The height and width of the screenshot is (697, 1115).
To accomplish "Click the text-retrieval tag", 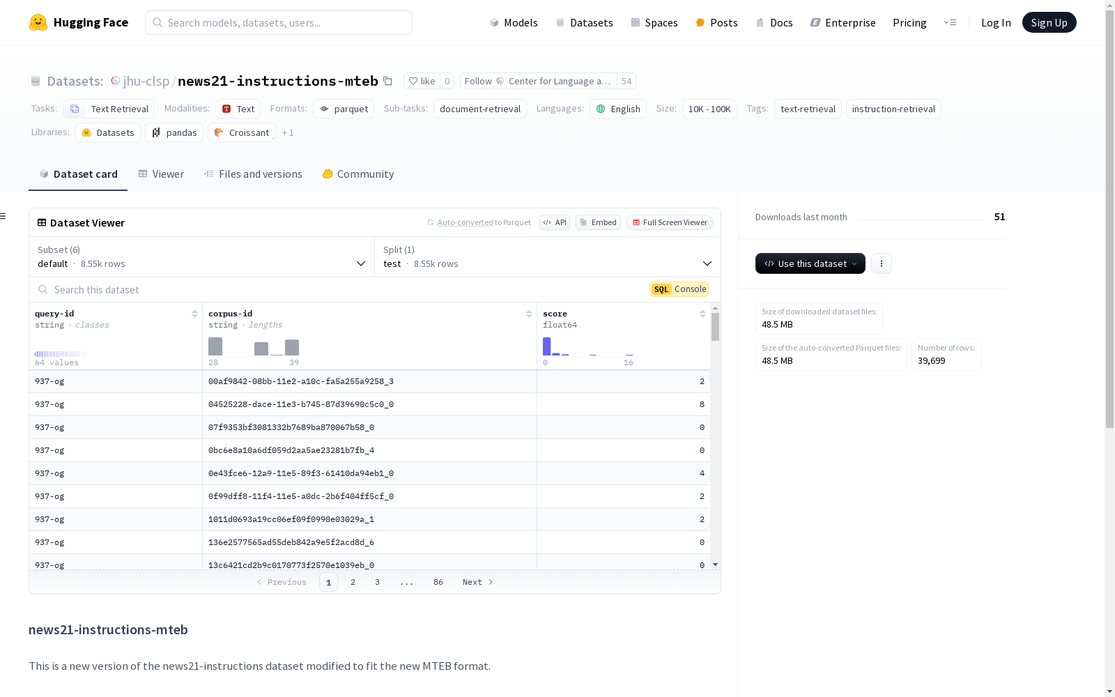I will coord(808,109).
